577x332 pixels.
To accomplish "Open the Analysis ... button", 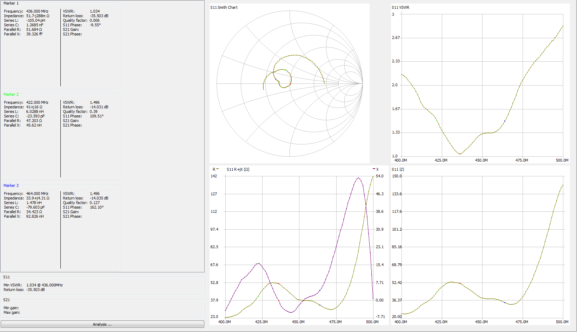I will point(102,324).
